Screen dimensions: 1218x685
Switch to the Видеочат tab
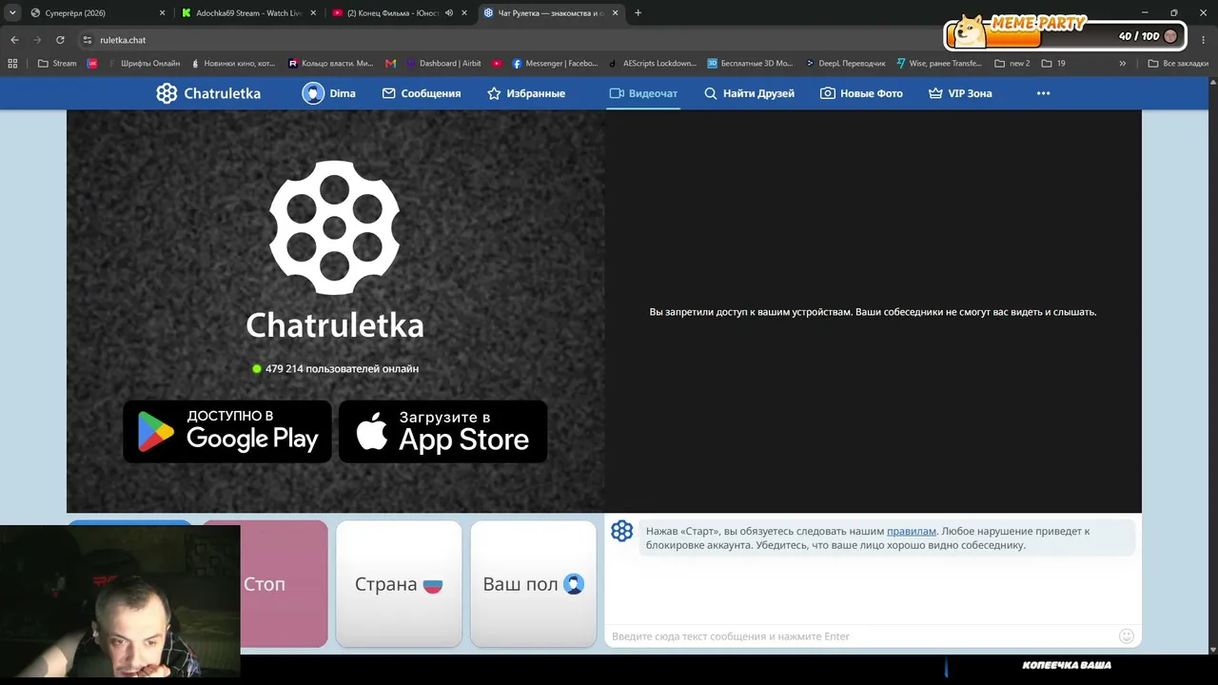point(643,93)
